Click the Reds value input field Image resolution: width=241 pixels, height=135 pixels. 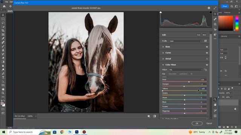click(203, 79)
